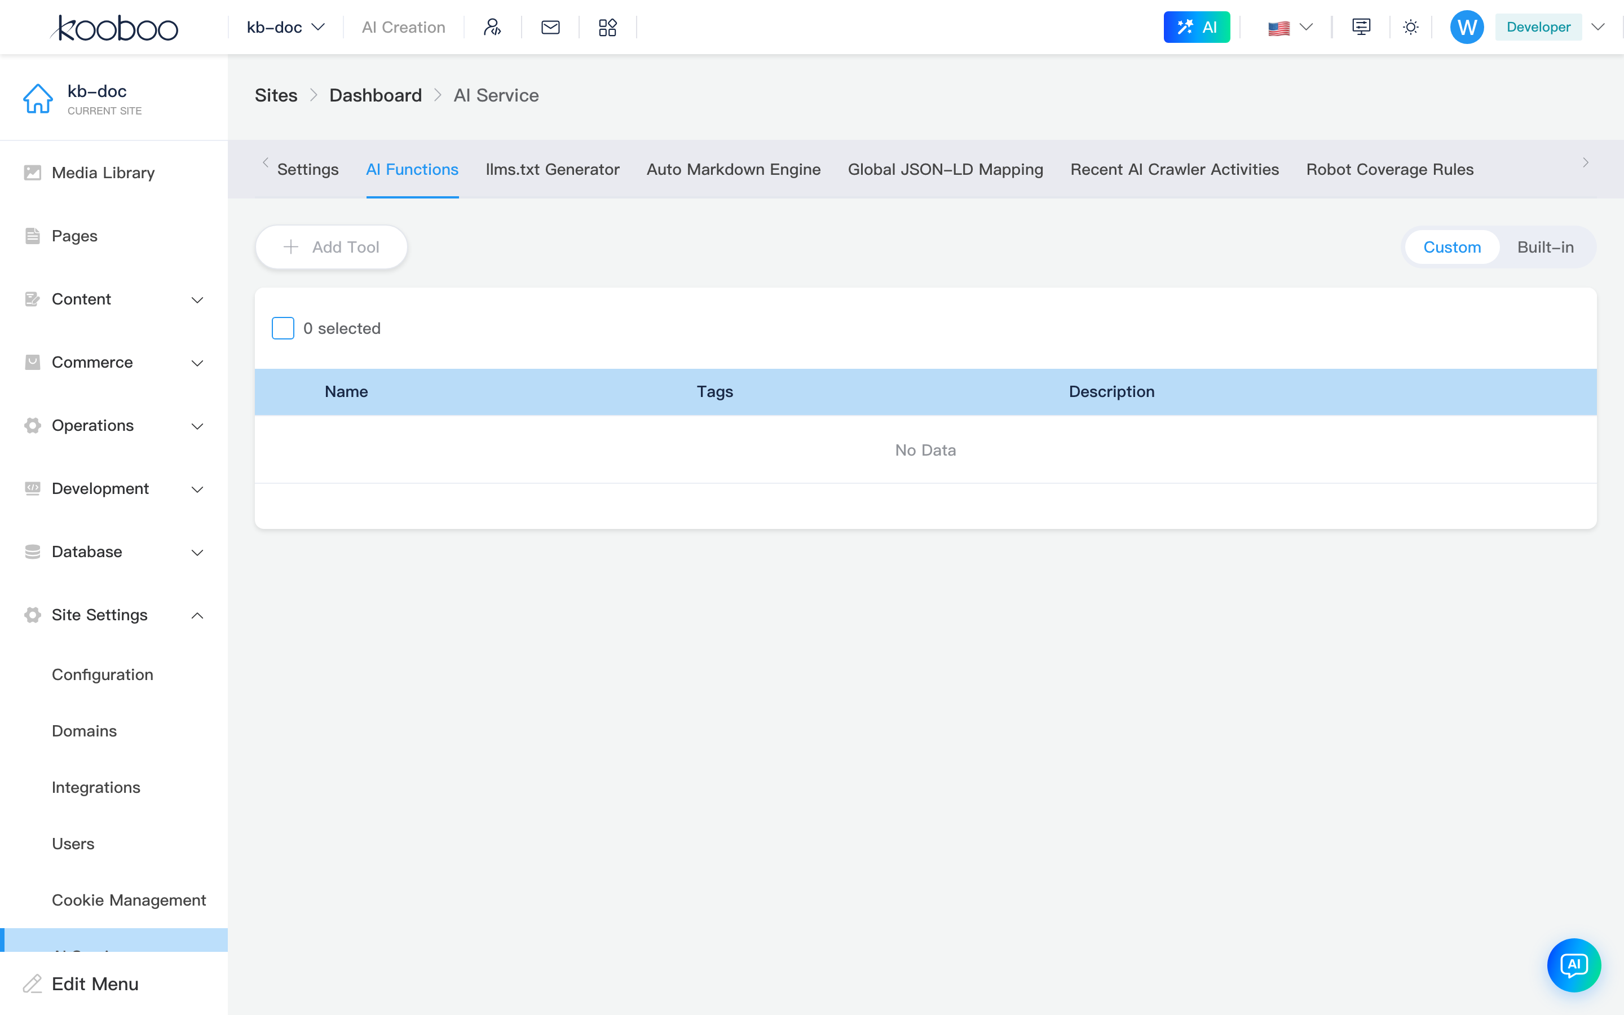Click the Pages sidebar icon
1624x1015 pixels.
(32, 236)
